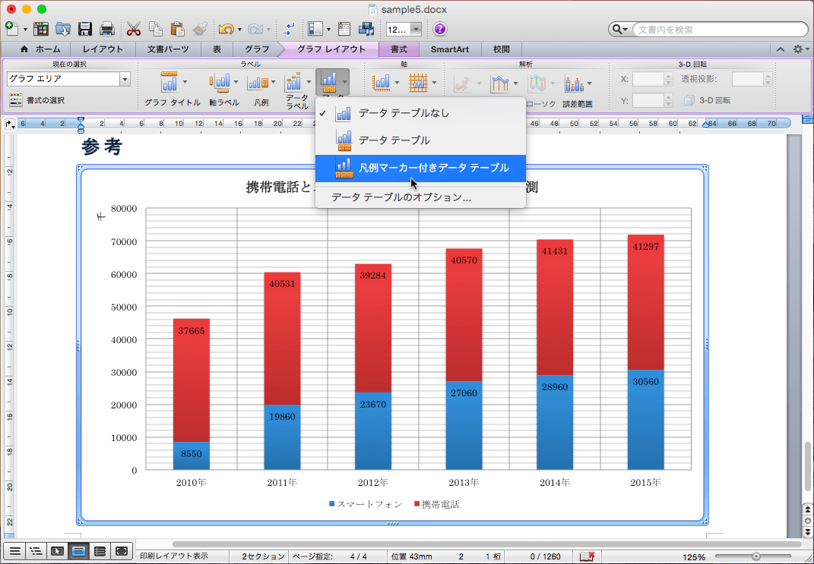Open Data Table Options…
The height and width of the screenshot is (564, 814).
[420, 197]
